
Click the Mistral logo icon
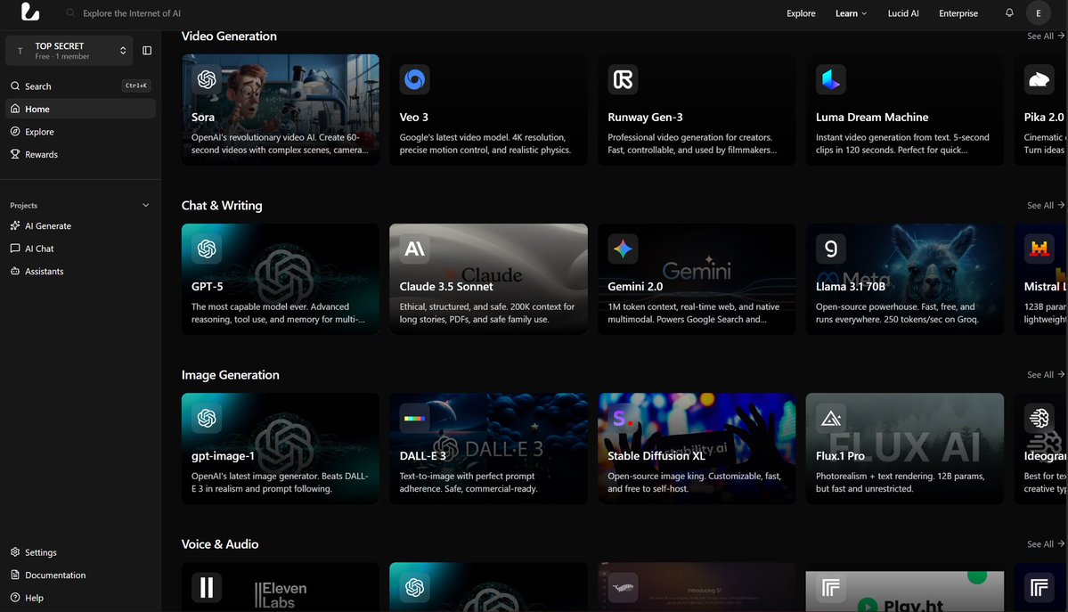tap(1038, 249)
